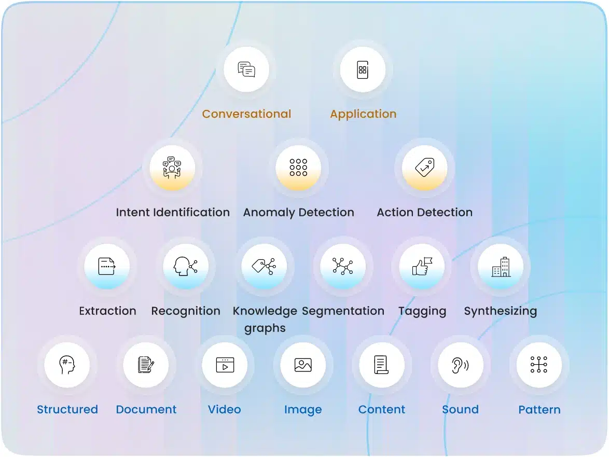Click the Structured head hash icon
Image resolution: width=609 pixels, height=457 pixels.
click(67, 365)
